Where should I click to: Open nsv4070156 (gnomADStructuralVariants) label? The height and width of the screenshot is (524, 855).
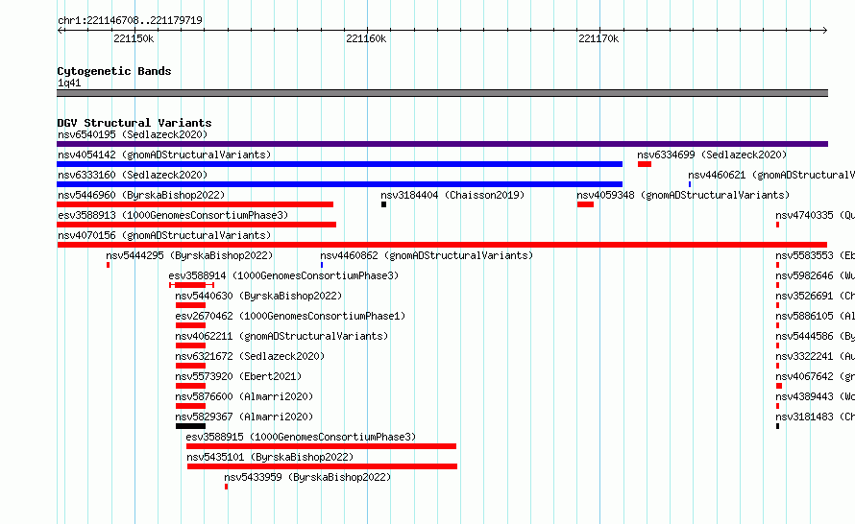164,235
